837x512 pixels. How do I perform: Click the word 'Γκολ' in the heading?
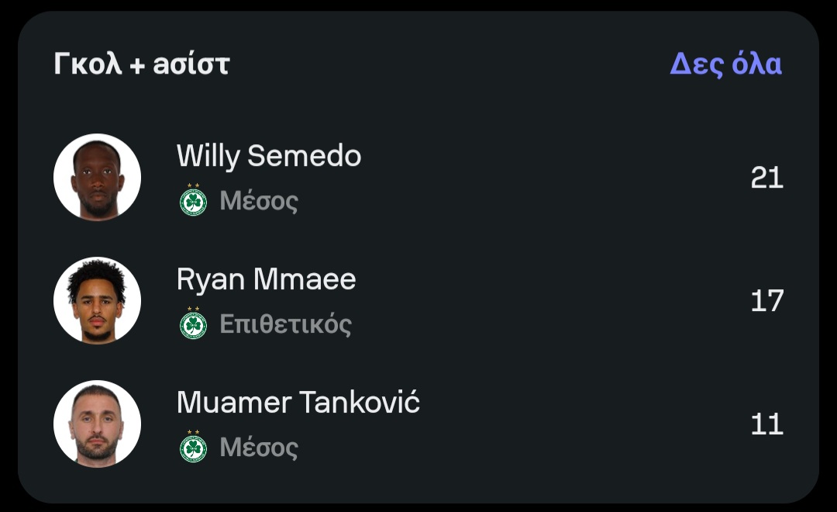coord(88,64)
